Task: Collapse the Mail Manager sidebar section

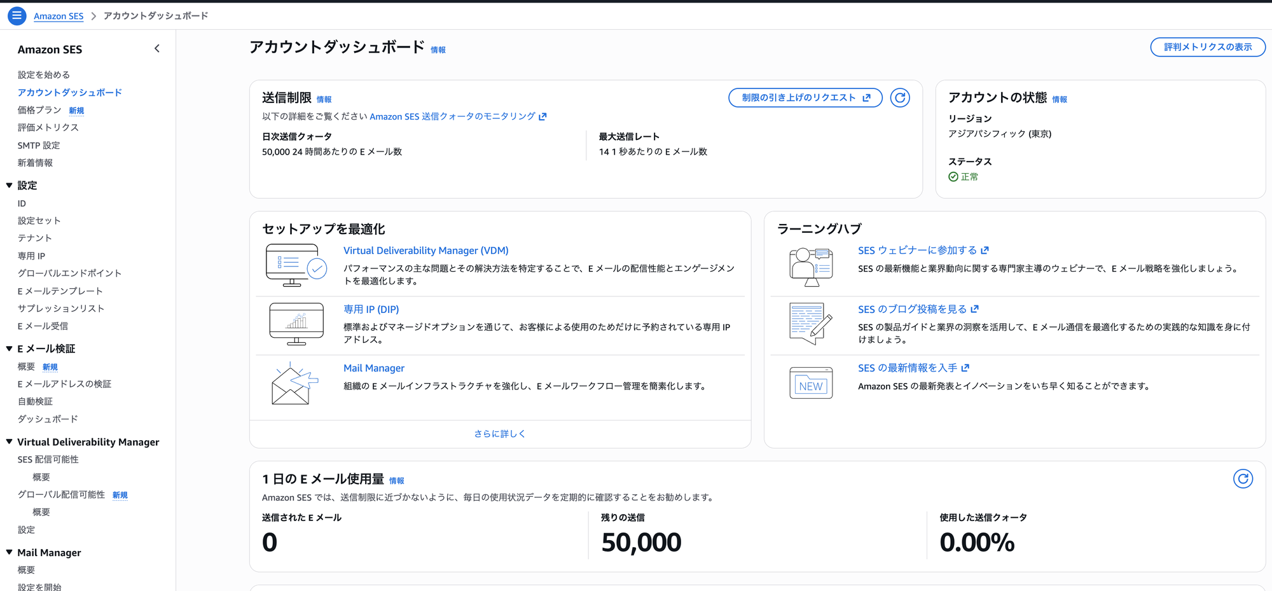Action: click(x=10, y=552)
